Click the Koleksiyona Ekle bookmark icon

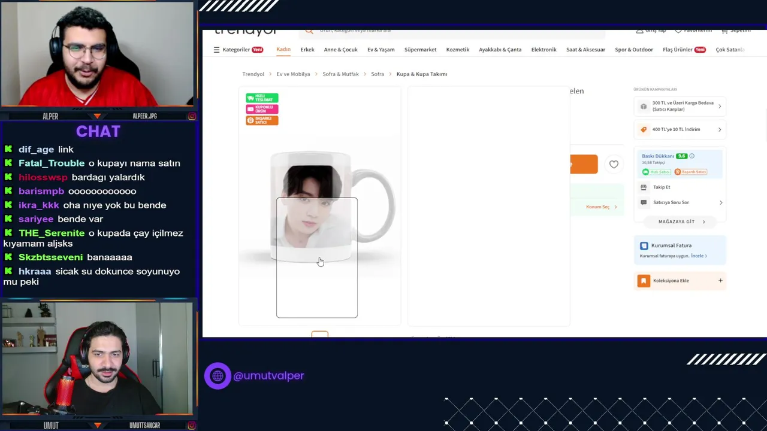click(644, 281)
